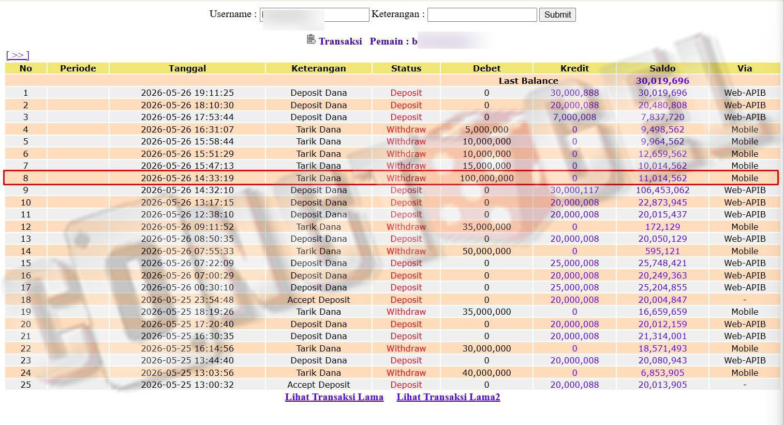This screenshot has width=784, height=425.
Task: Focus the Username input field
Action: click(x=315, y=14)
